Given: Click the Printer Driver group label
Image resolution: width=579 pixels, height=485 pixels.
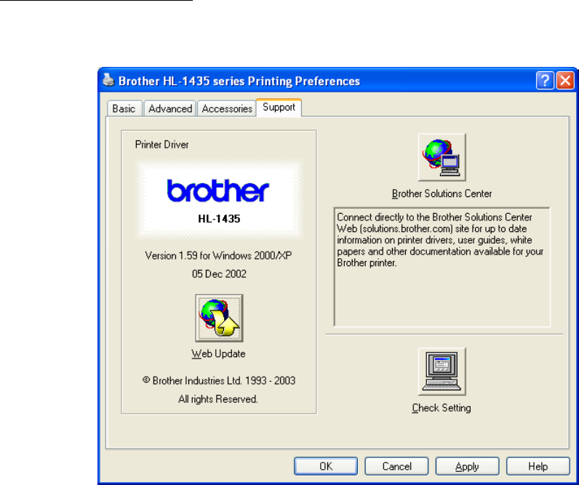Looking at the screenshot, I should pyautogui.click(x=161, y=144).
